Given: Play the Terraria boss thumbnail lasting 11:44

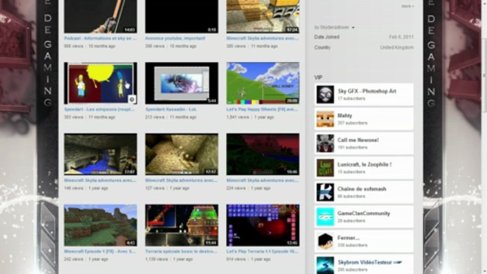Looking at the screenshot, I should click(182, 225).
